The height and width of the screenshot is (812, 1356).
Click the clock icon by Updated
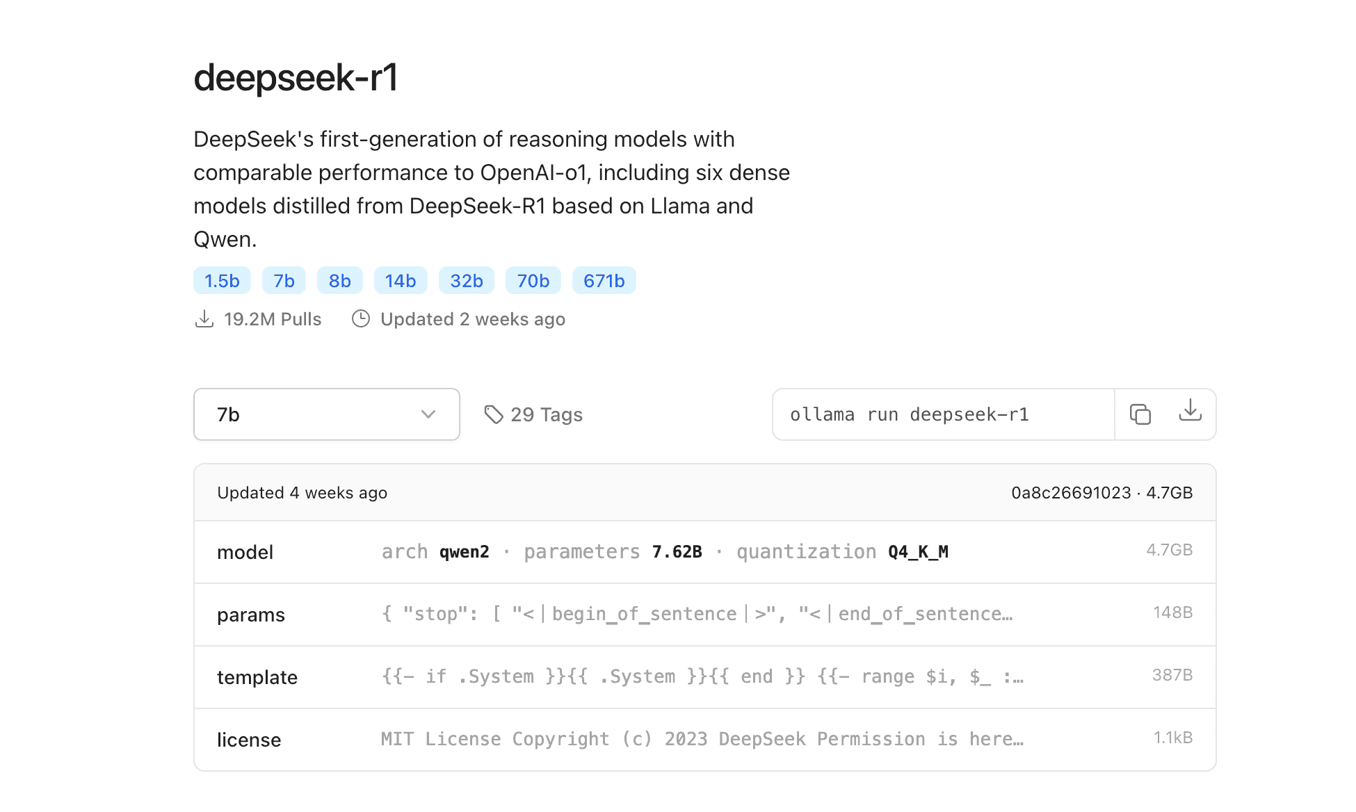click(x=361, y=319)
